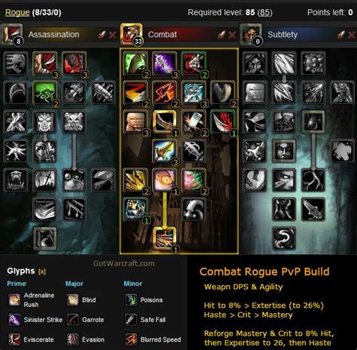Screen dimensions: 357x350
Task: Select the Garrote major glyph
Action: click(x=86, y=320)
